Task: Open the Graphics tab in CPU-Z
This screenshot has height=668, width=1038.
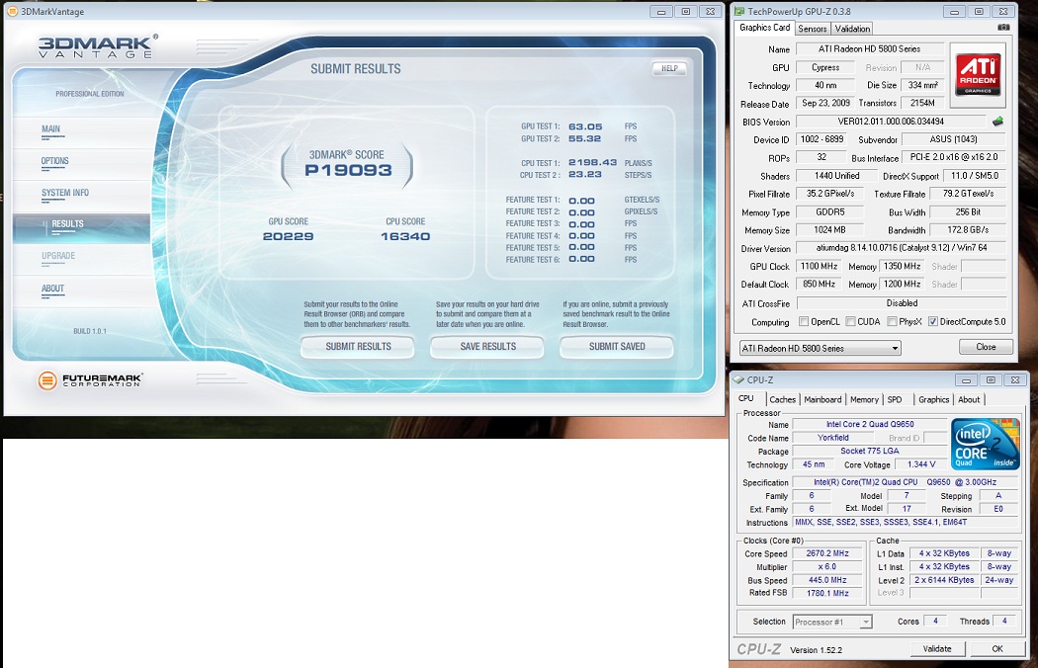Action: point(933,399)
